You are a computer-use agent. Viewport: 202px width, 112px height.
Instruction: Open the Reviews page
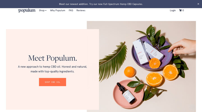click(81, 10)
